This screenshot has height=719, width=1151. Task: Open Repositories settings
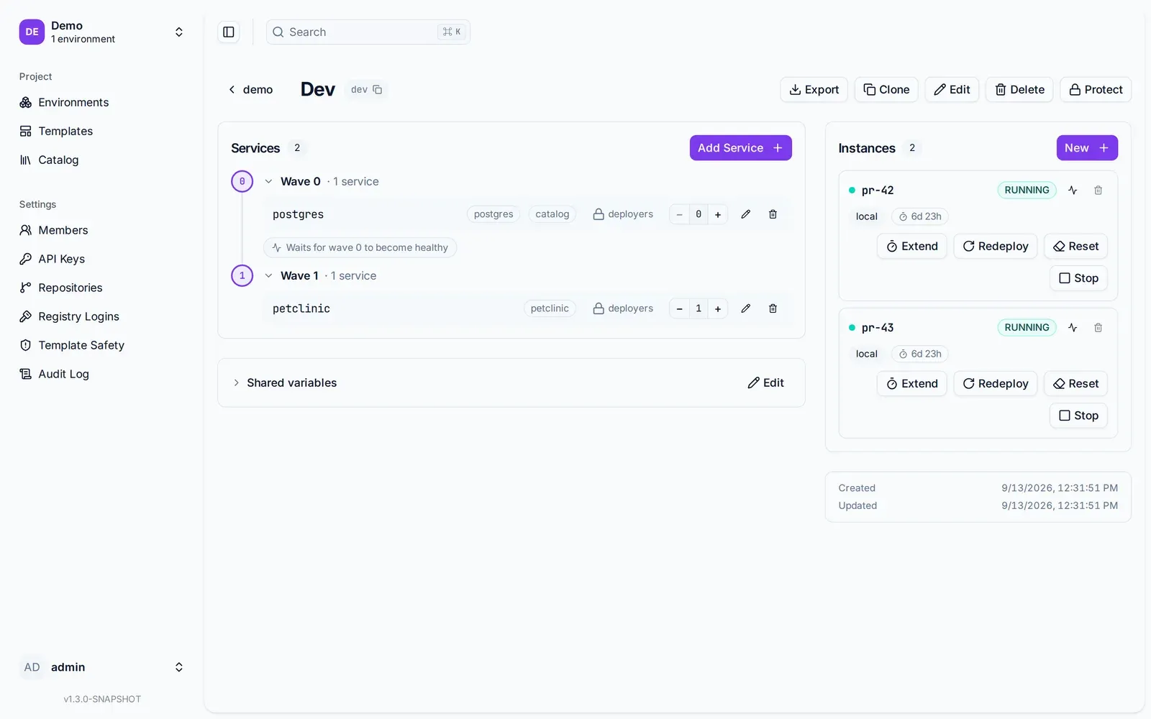click(x=101, y=288)
